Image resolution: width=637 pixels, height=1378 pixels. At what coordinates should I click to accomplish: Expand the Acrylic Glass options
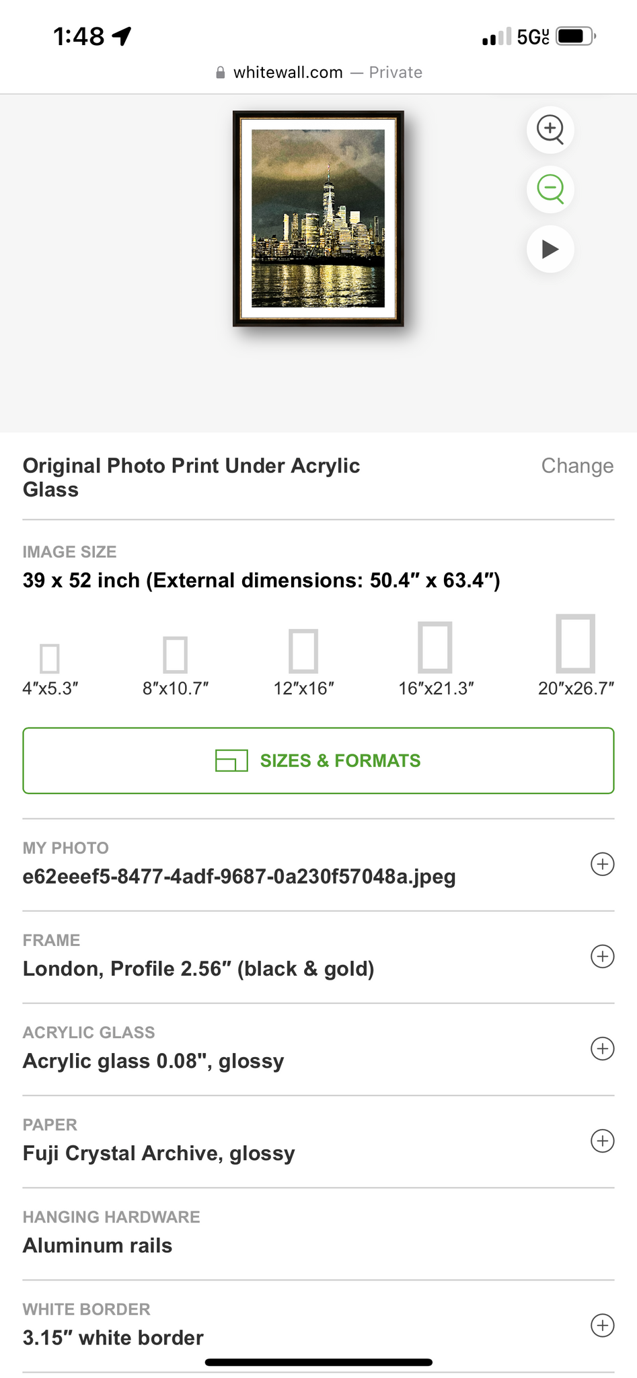click(602, 1048)
